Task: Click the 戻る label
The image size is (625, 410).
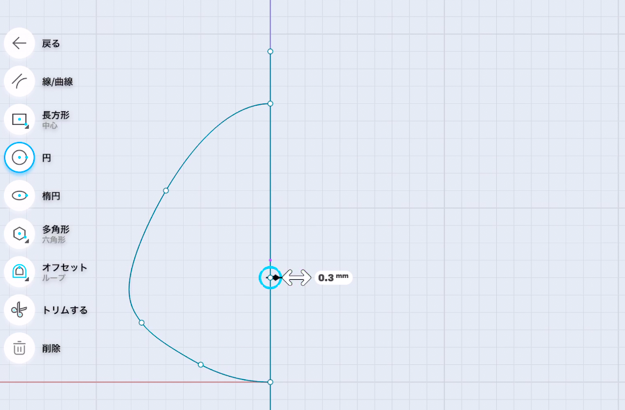Action: tap(51, 43)
